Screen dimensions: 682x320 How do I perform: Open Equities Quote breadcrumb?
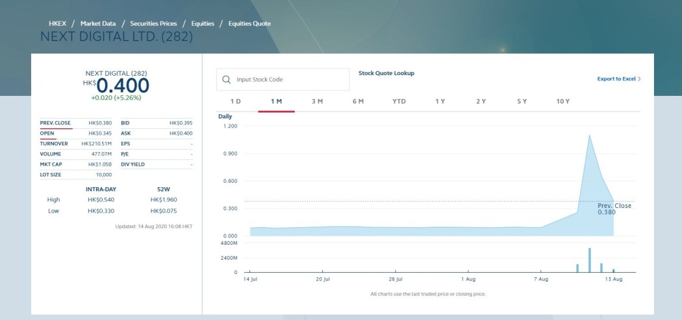pos(249,23)
